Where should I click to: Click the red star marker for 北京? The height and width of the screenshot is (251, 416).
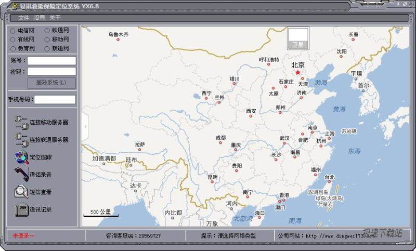[x=298, y=73]
